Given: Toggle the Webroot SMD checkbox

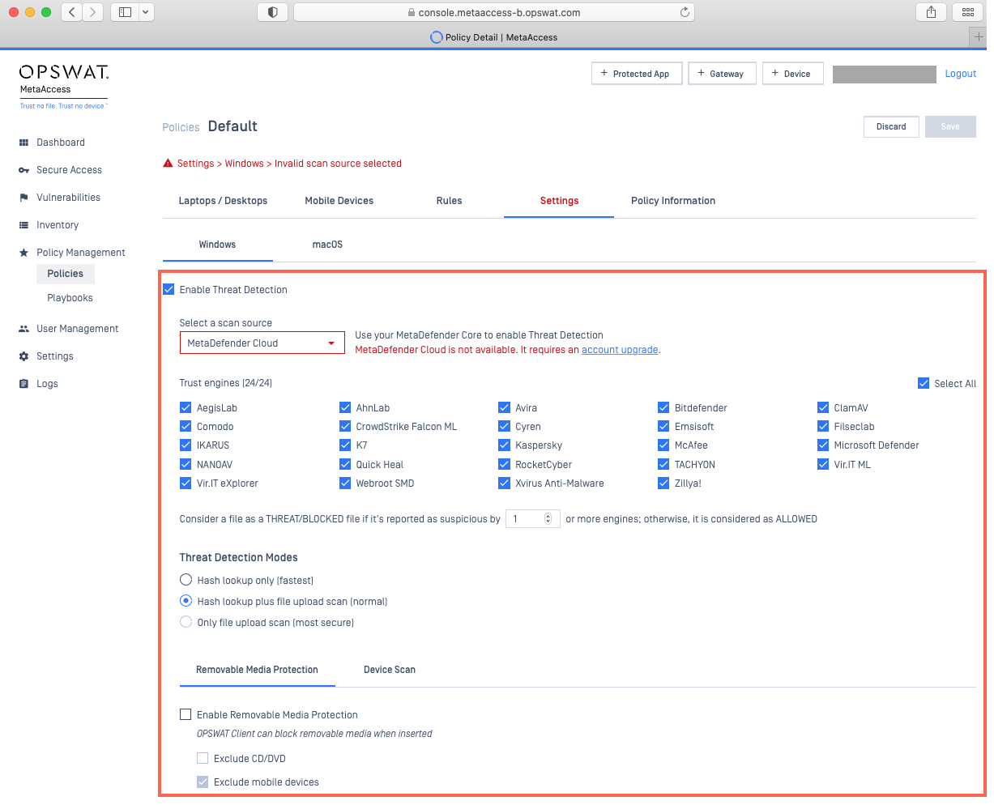Looking at the screenshot, I should tap(345, 483).
